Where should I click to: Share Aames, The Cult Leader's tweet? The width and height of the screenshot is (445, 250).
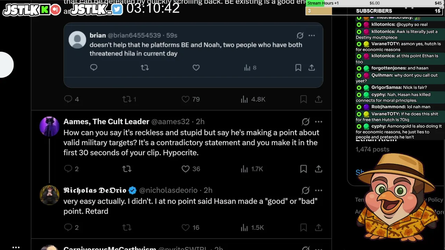pyautogui.click(x=318, y=169)
